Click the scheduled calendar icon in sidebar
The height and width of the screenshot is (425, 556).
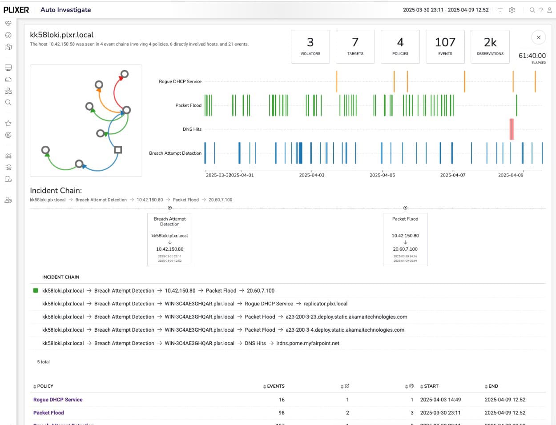coord(8,179)
